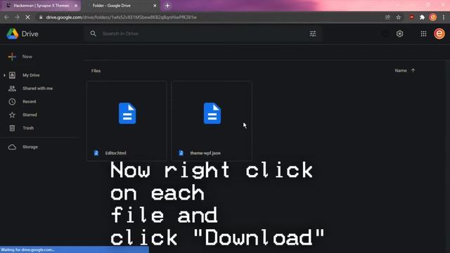Switch to Folder - Google Drive tab
This screenshot has width=450, height=253.
click(x=111, y=6)
